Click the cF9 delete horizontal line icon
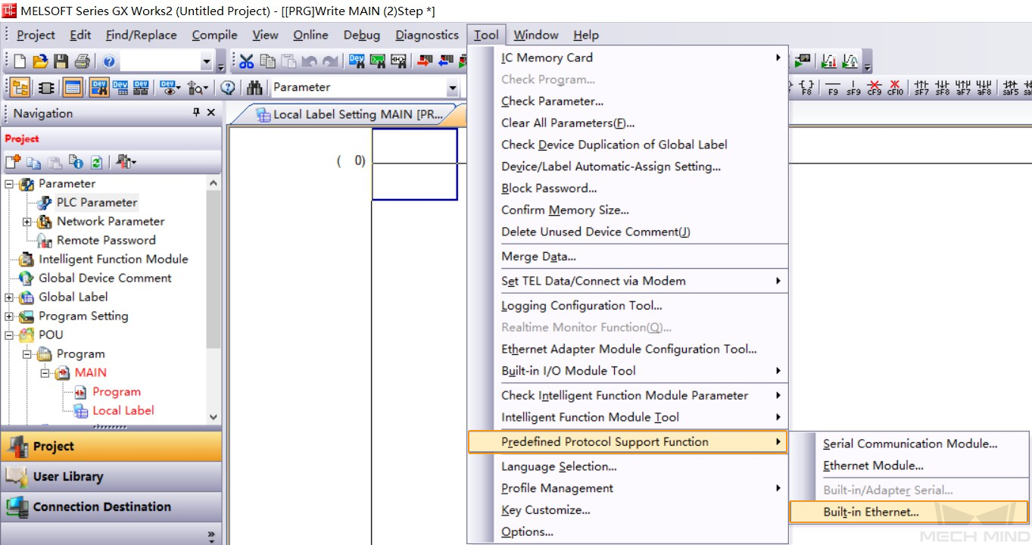The height and width of the screenshot is (545, 1032). click(875, 88)
